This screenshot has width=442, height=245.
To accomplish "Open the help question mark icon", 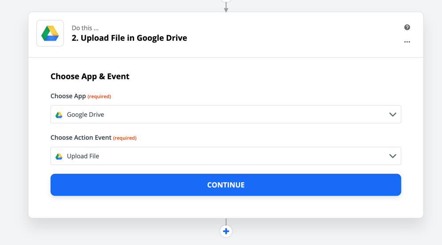I will (407, 27).
